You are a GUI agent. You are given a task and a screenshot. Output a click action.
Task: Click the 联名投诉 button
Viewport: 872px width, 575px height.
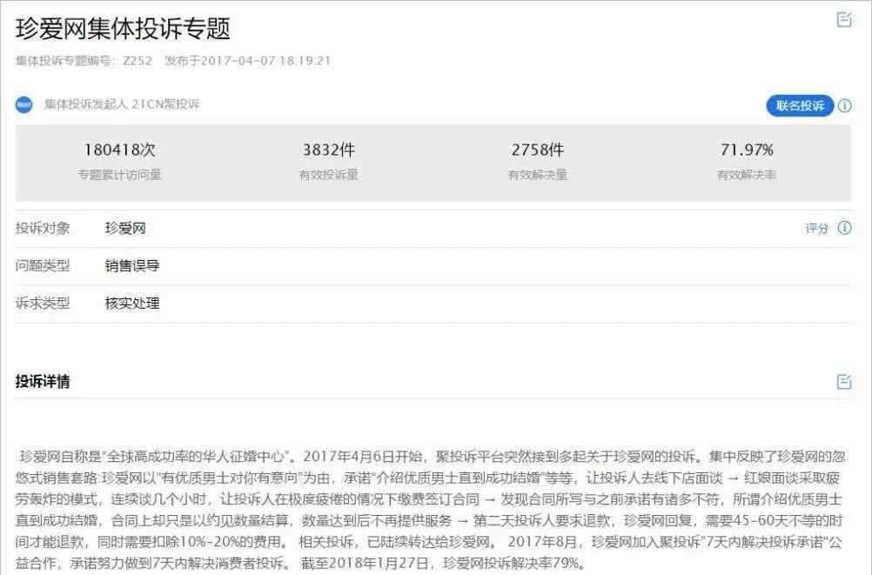[x=800, y=105]
